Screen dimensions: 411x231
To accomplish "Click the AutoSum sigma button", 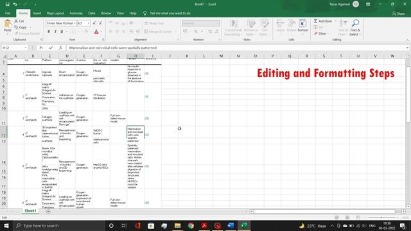I will 322,21.
